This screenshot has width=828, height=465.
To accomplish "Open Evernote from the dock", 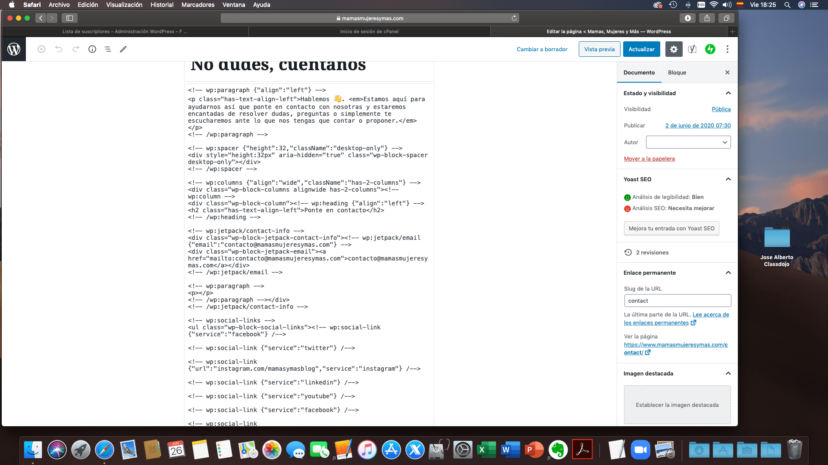I will pos(558,450).
